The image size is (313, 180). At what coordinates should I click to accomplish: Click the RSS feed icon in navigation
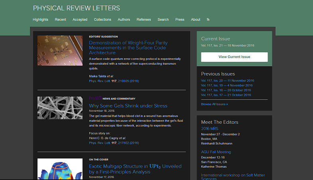pos(208,20)
